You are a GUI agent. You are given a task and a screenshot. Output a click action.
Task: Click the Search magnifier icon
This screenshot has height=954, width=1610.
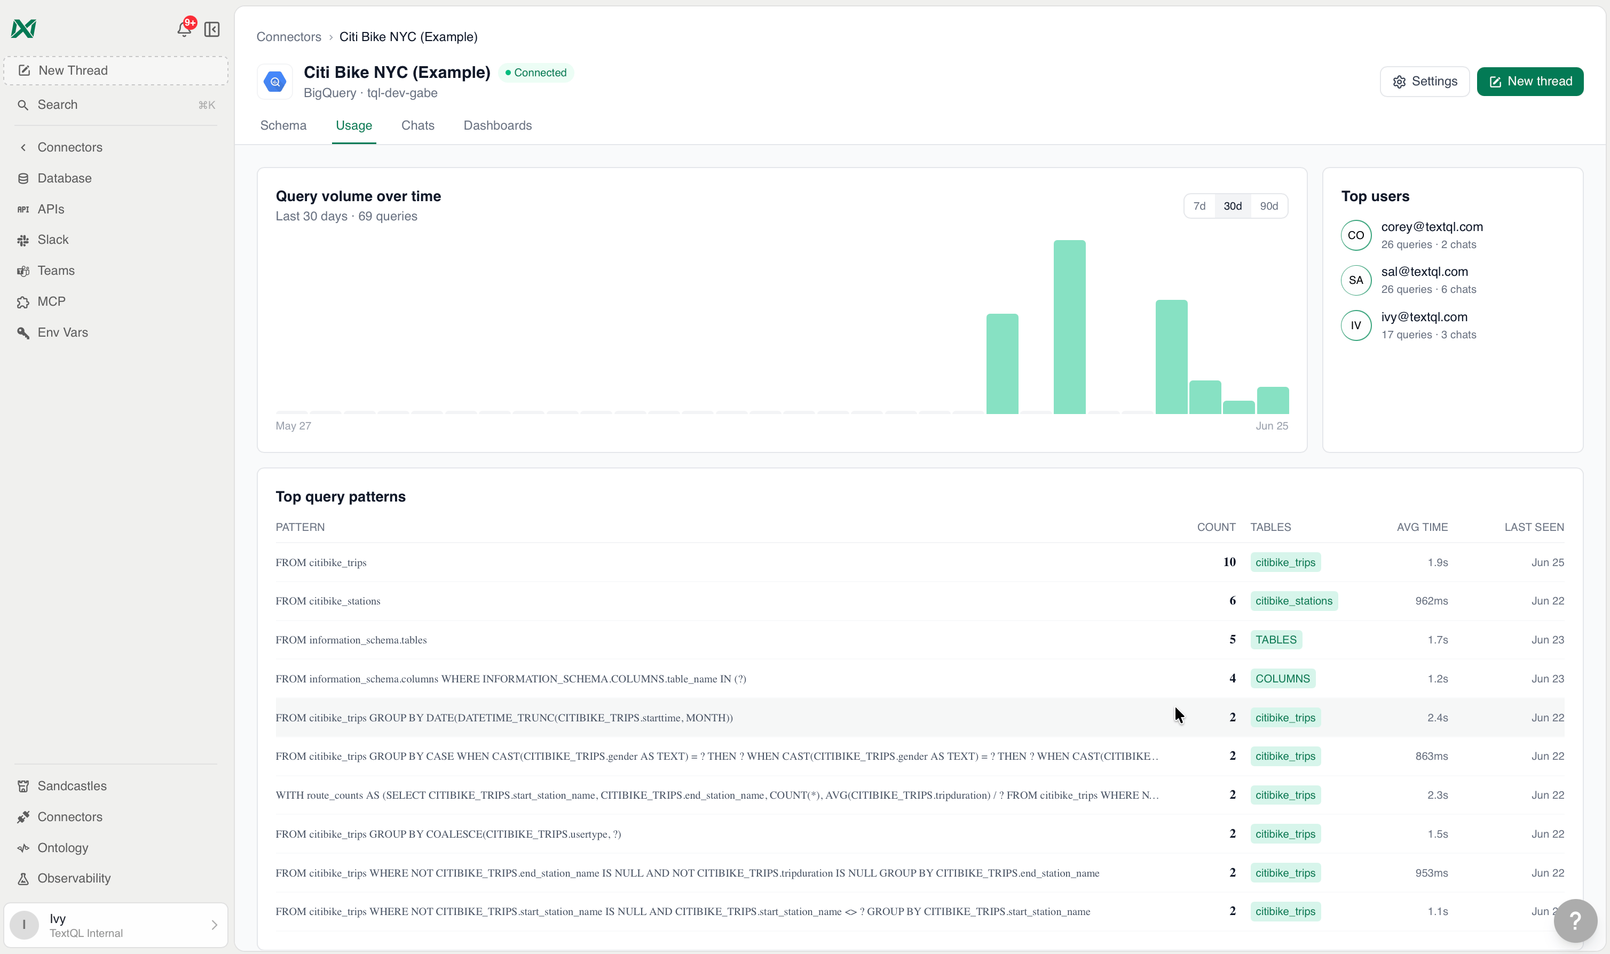tap(23, 105)
